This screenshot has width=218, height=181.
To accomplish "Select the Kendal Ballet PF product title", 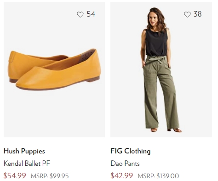I will [27, 164].
